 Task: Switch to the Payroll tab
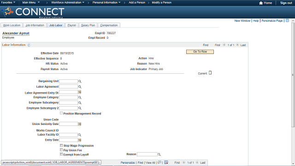[x=72, y=25]
